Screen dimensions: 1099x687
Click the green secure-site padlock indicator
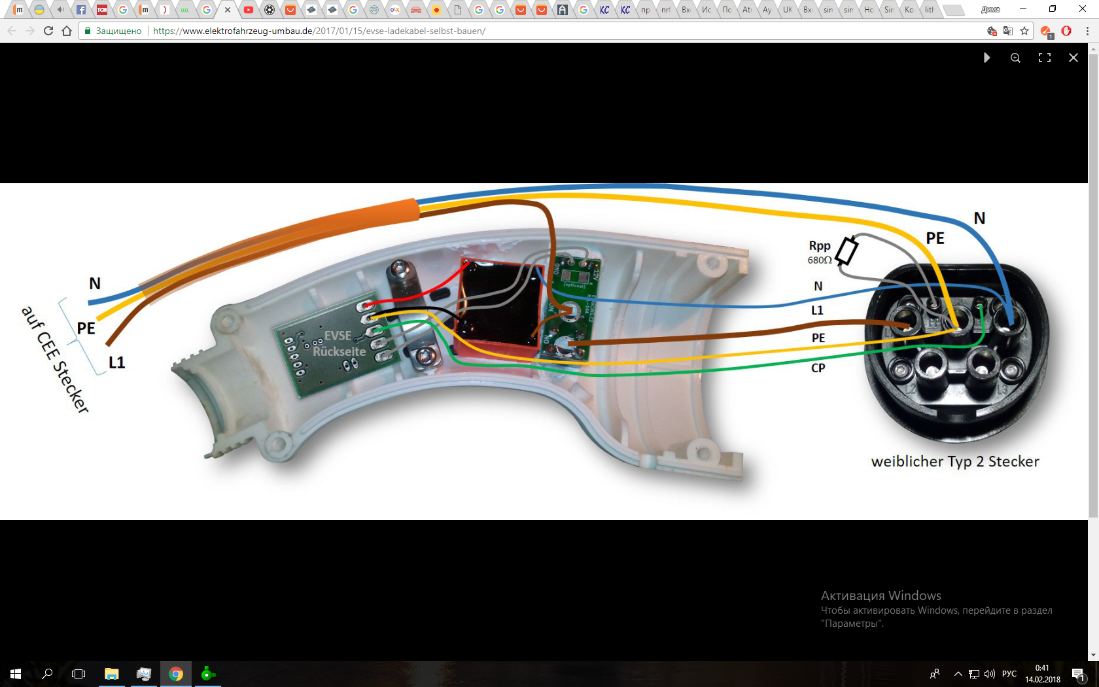pos(88,31)
